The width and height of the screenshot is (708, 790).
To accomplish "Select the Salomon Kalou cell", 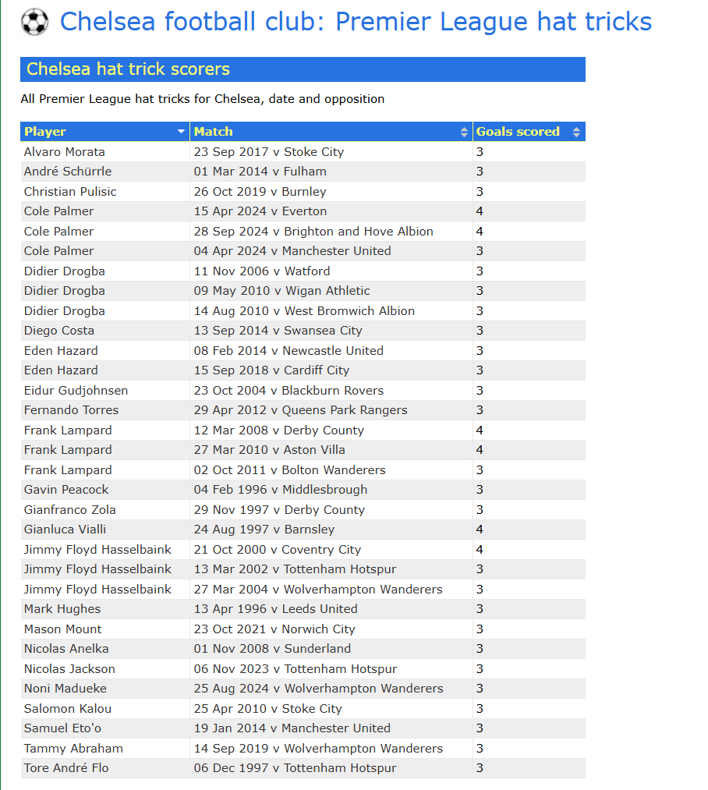I will click(104, 709).
